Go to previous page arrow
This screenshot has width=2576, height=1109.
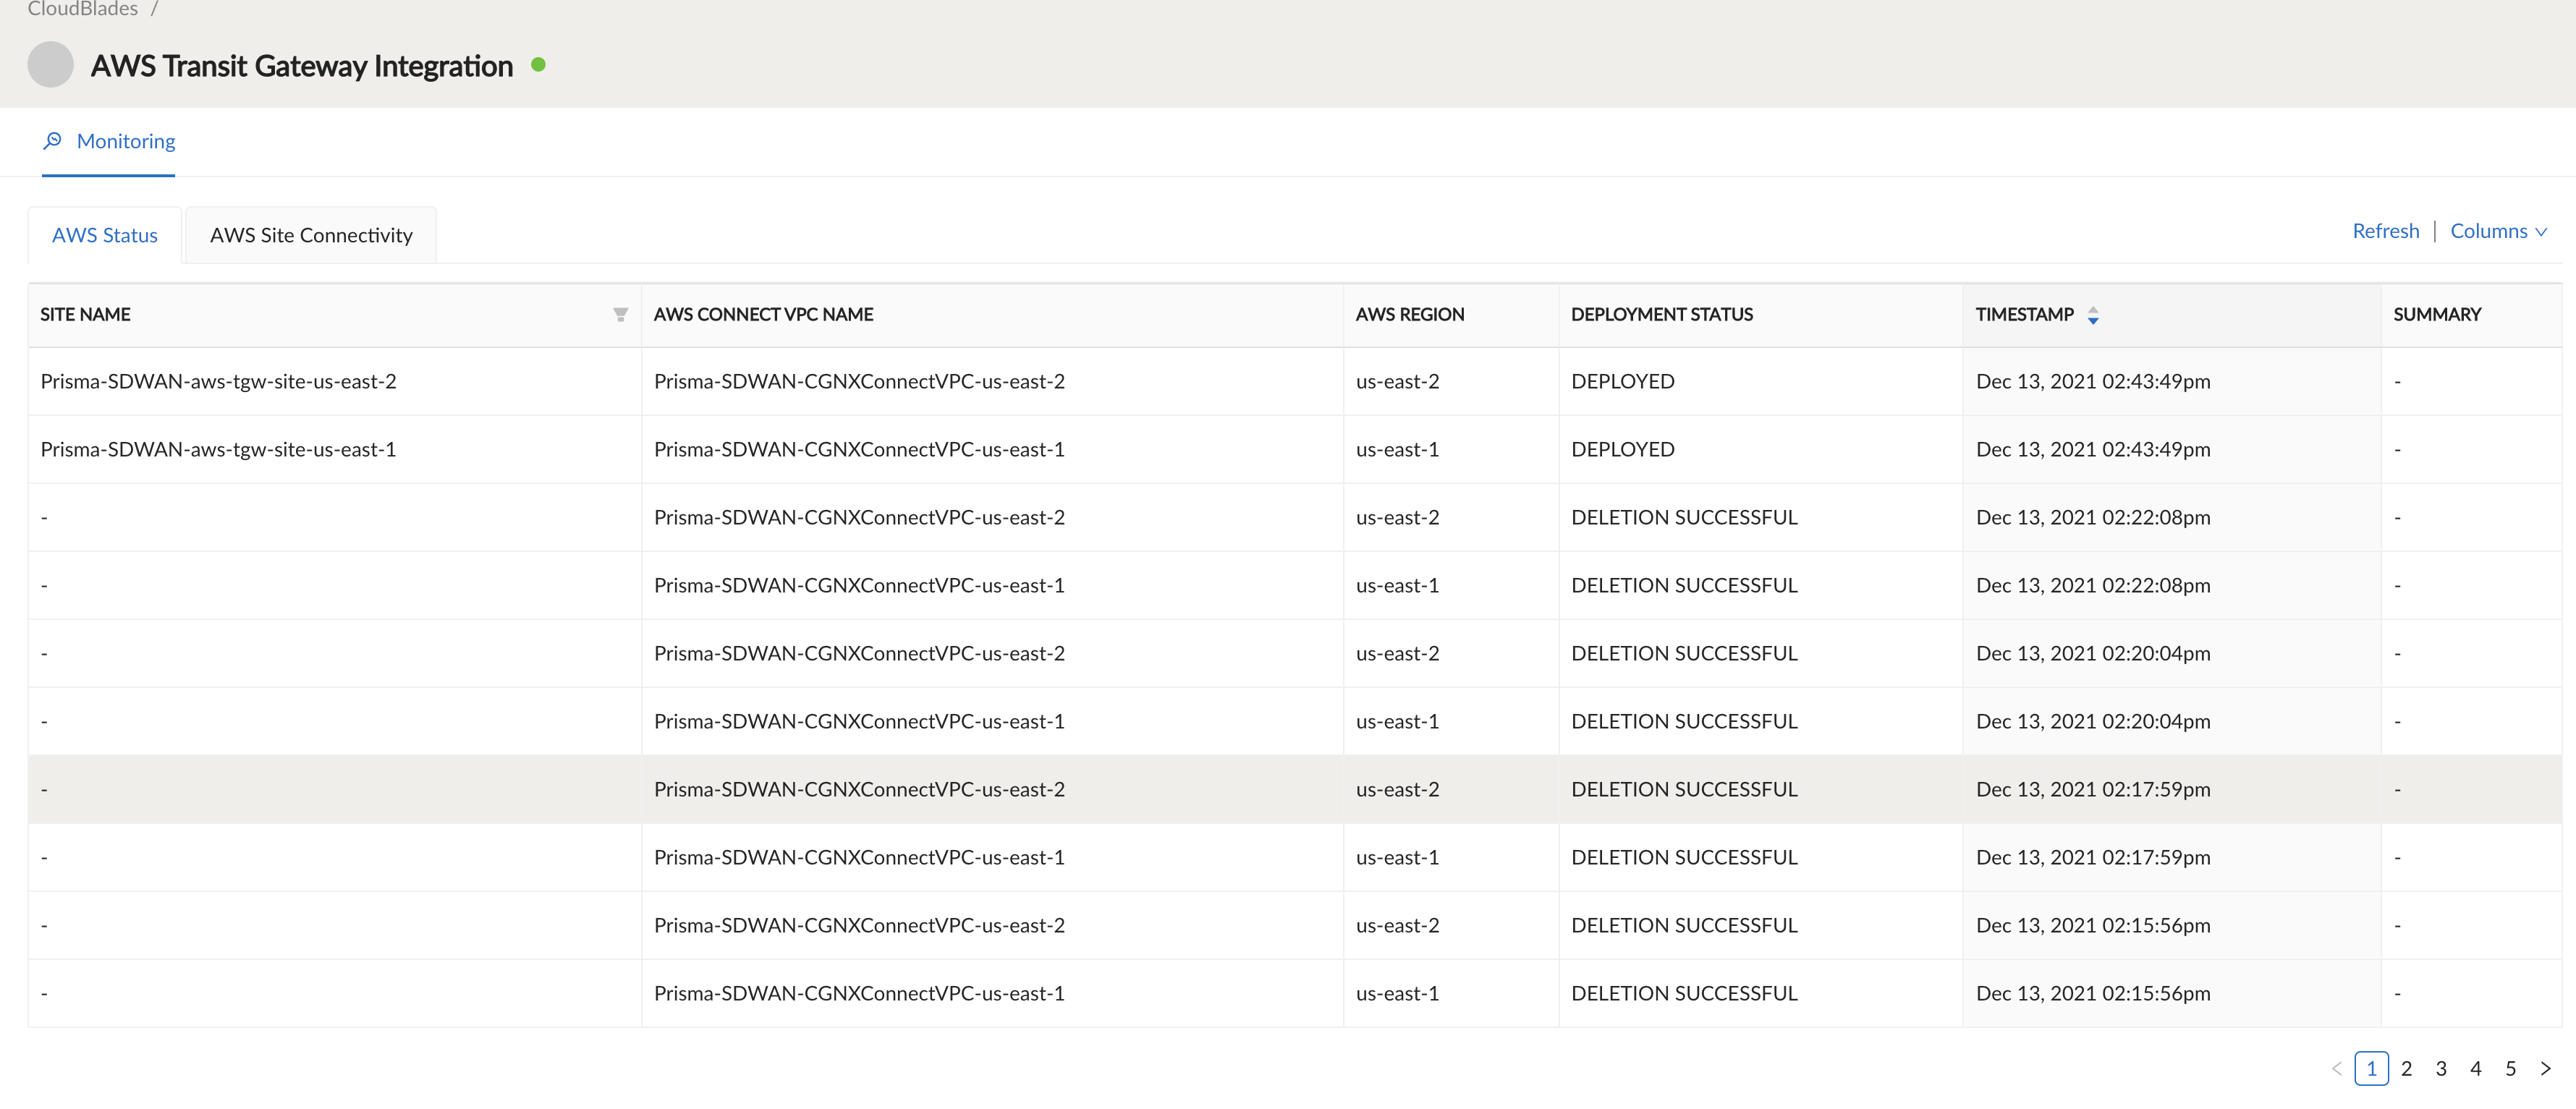point(2336,1069)
